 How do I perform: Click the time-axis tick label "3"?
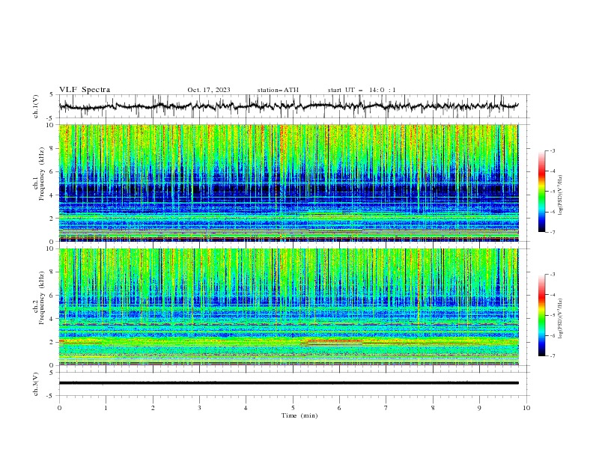point(199,408)
